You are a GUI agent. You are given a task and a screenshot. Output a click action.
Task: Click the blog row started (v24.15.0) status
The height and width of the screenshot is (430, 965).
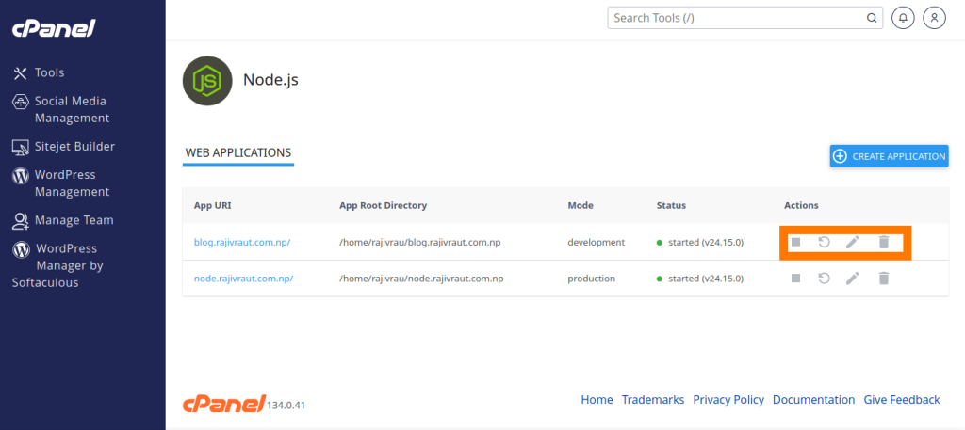[700, 242]
